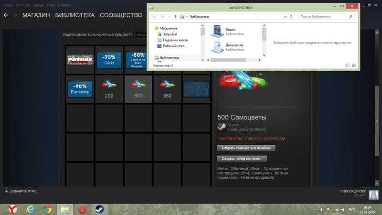
Task: Click the Explorer sidebar scroll down arrow
Action: (x=202, y=60)
